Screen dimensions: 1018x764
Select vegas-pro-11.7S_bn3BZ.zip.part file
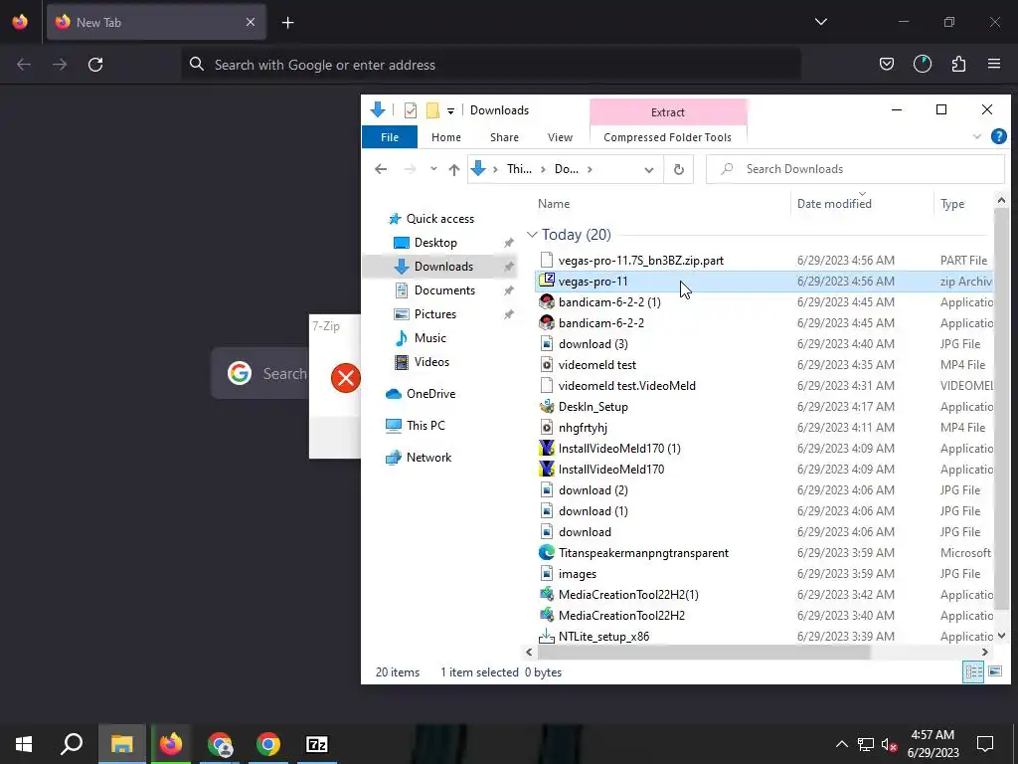point(641,261)
